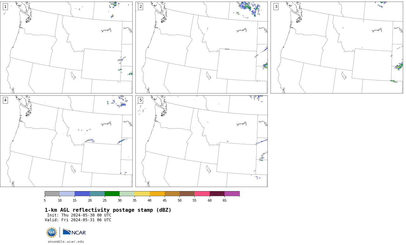Click the panel number label 4
This screenshot has height=245, width=406.
[5, 100]
